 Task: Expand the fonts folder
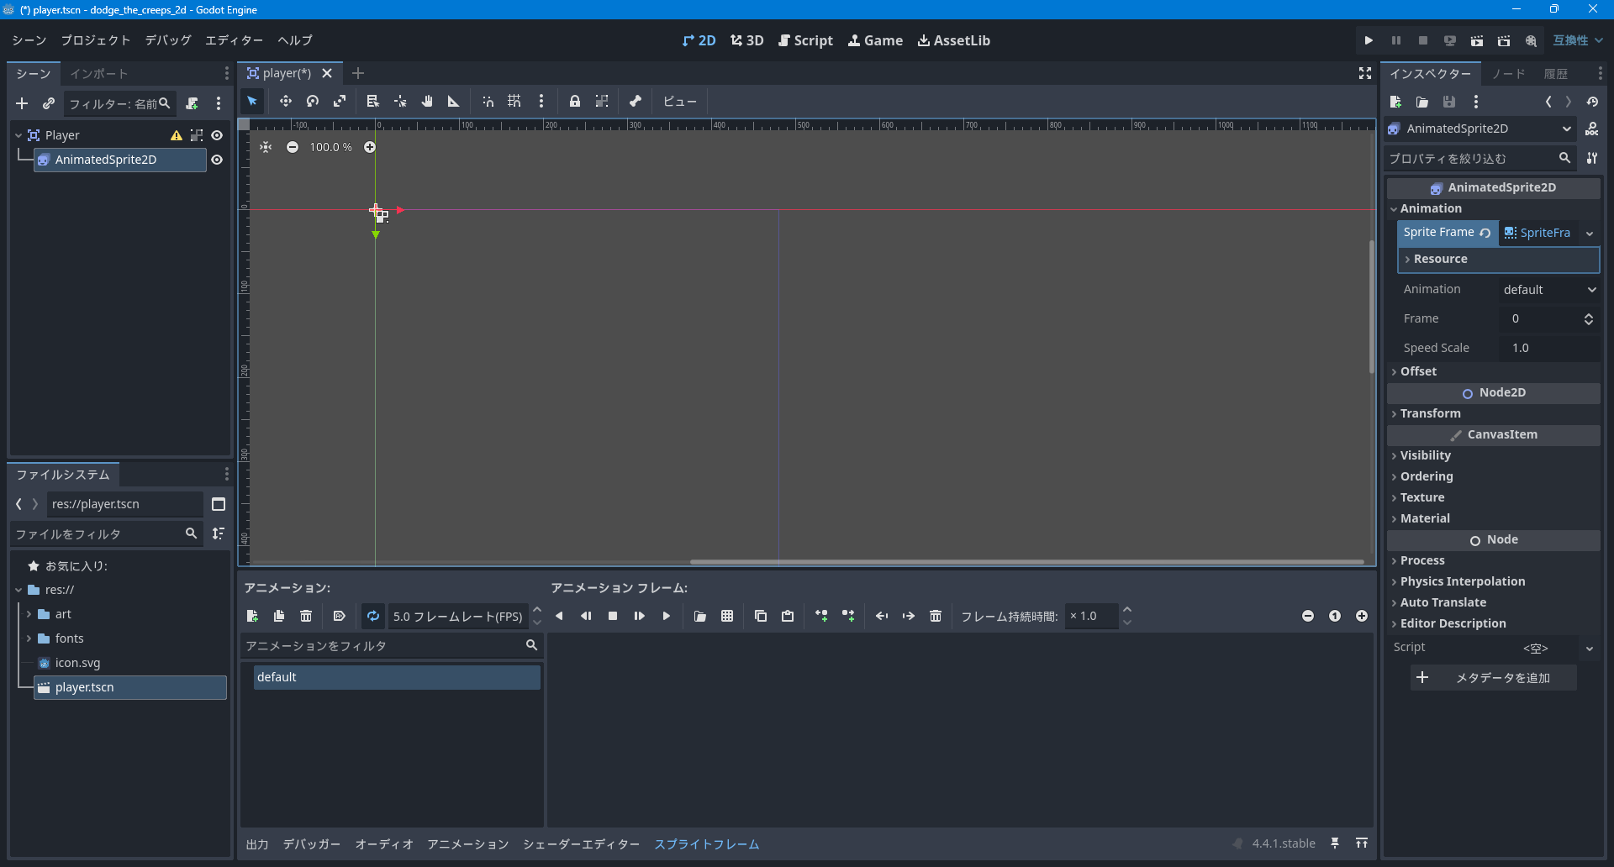pos(29,638)
